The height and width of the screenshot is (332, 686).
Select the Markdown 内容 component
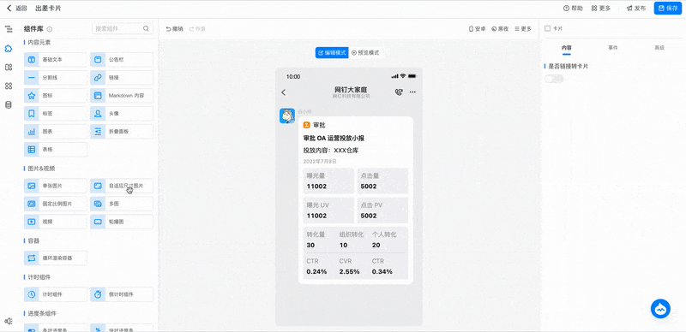pyautogui.click(x=122, y=95)
